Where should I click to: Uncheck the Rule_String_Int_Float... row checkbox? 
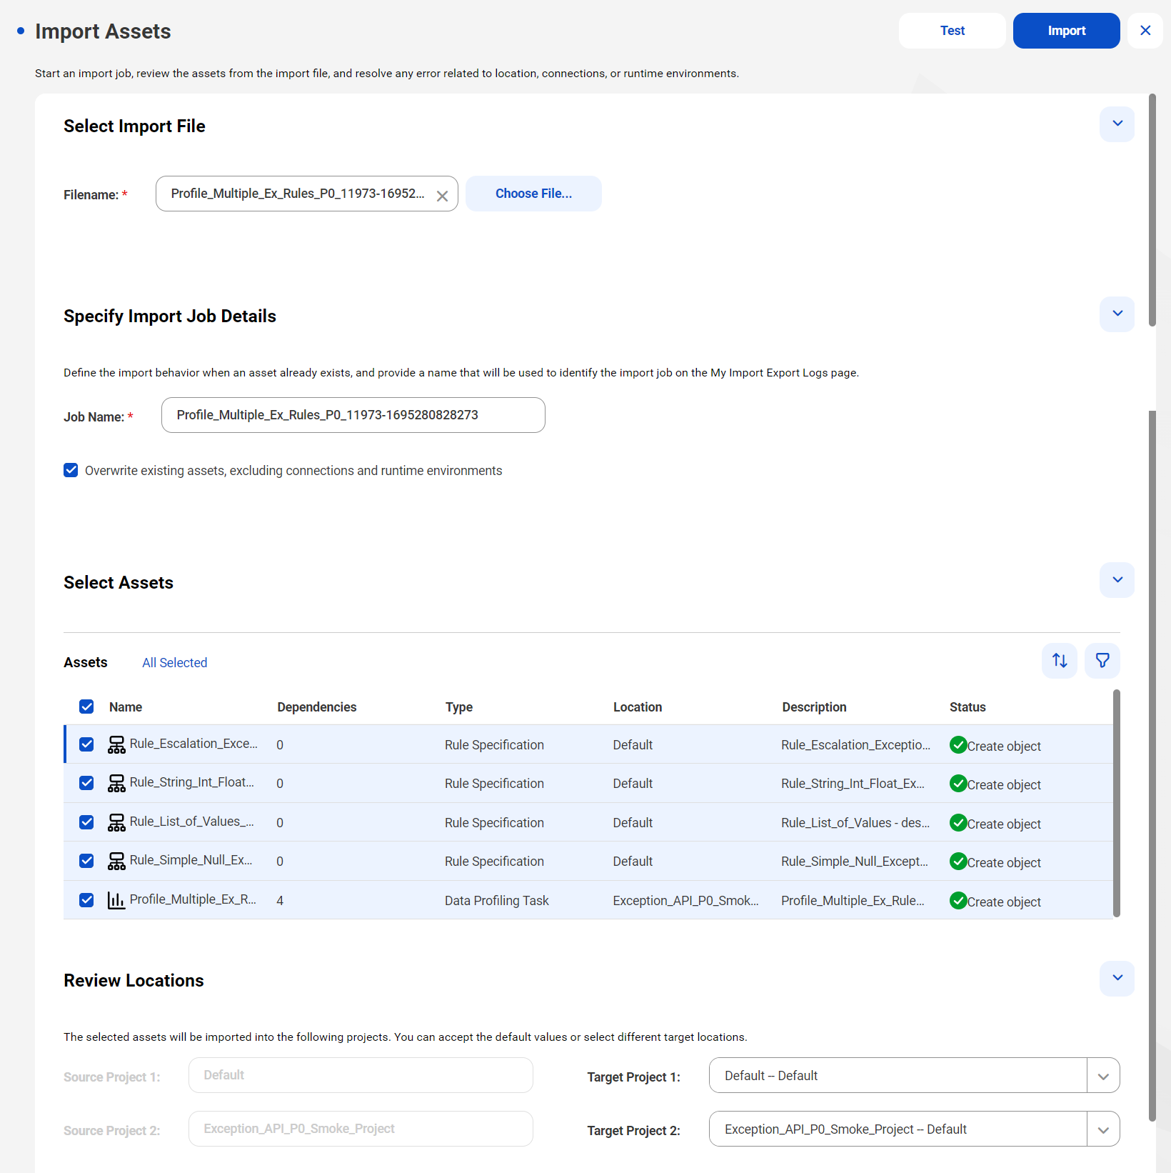(x=86, y=783)
